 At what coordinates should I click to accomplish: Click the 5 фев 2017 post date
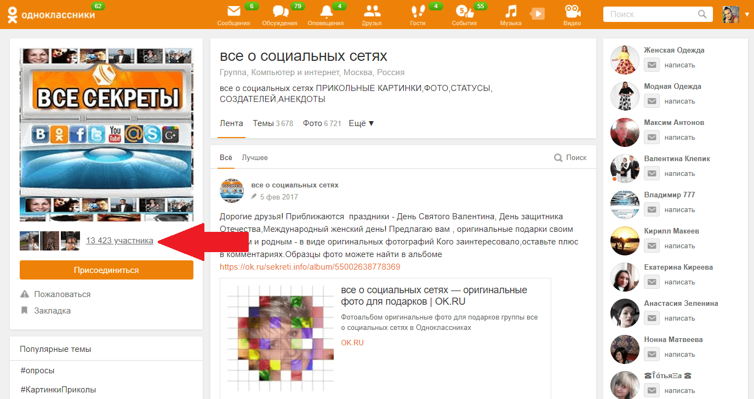click(279, 197)
